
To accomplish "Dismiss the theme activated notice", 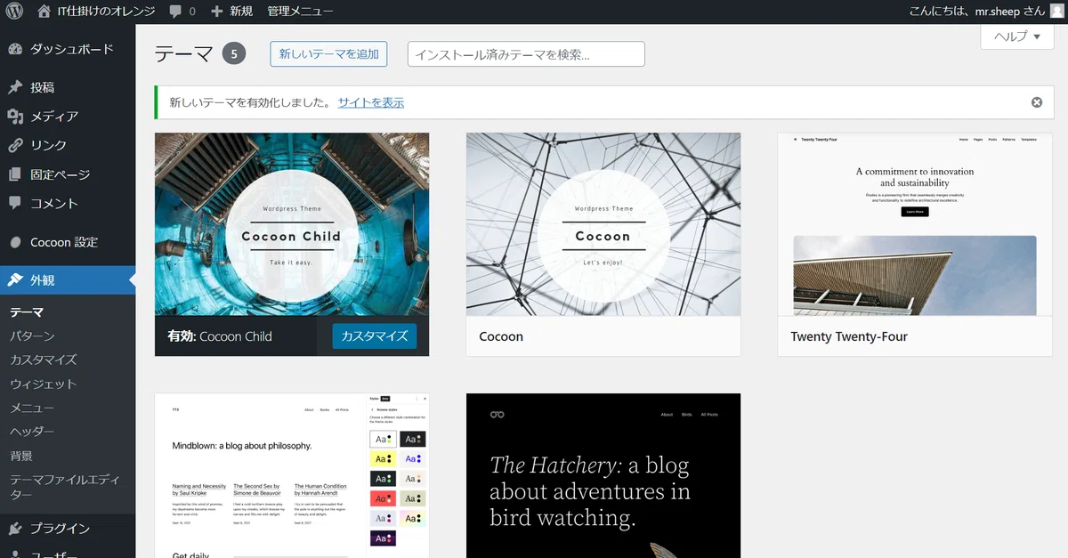I will (x=1037, y=102).
